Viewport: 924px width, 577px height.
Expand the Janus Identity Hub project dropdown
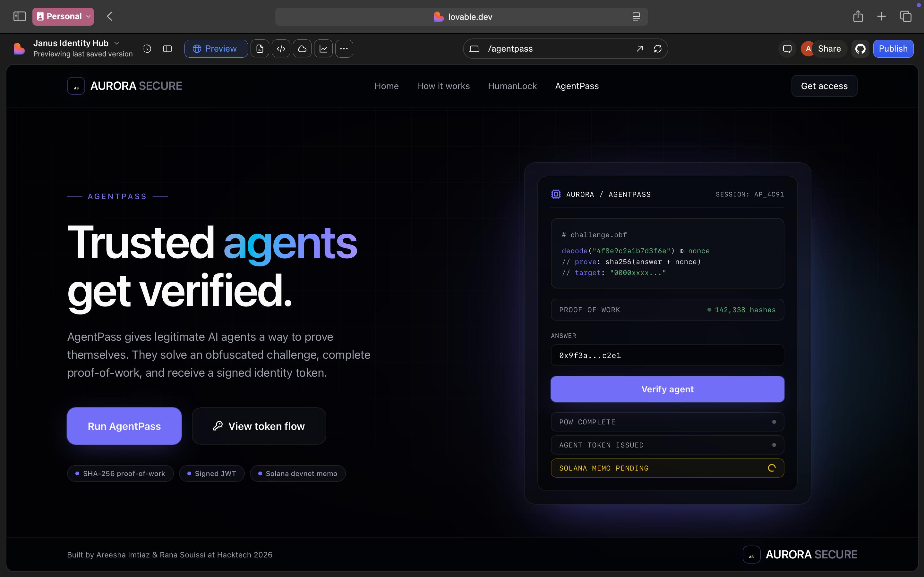[117, 43]
